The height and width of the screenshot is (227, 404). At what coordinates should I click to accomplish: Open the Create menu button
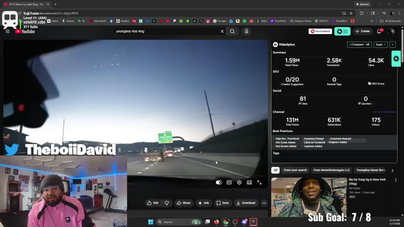tap(362, 31)
